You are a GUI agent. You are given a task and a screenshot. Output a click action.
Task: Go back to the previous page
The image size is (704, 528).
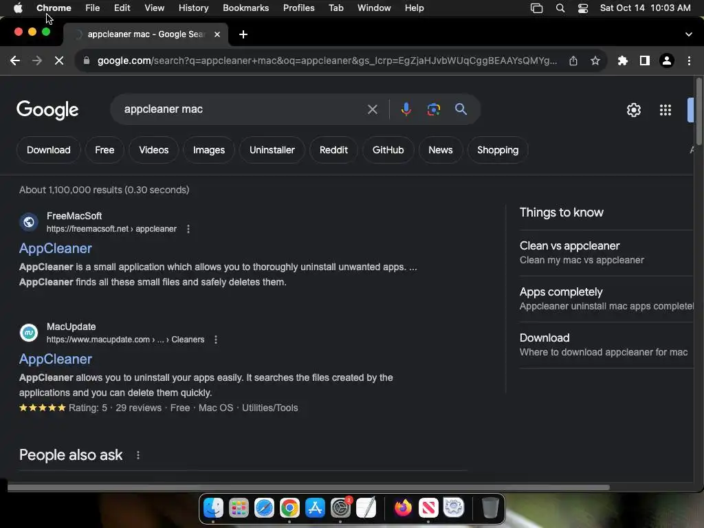click(15, 60)
